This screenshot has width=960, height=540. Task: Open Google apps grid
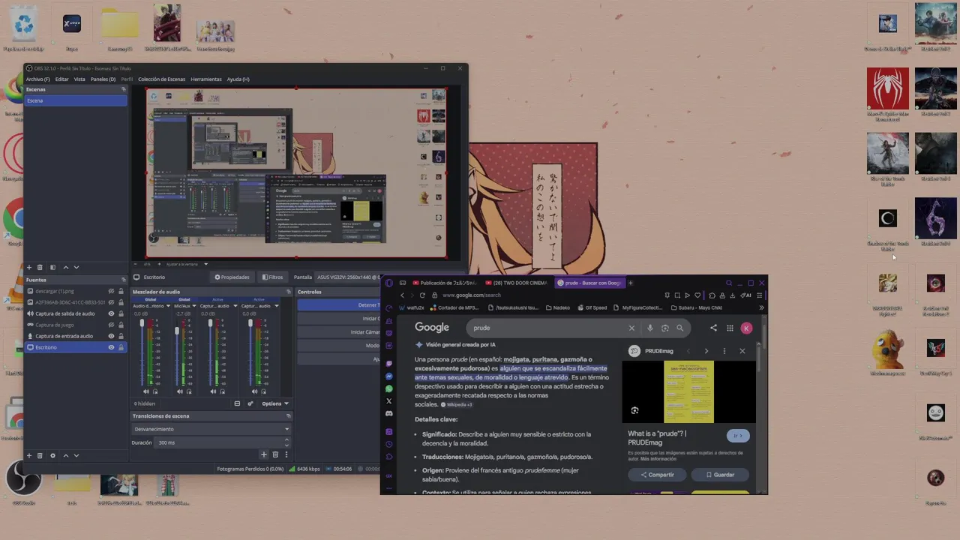point(729,328)
